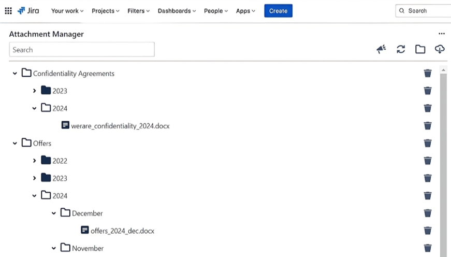This screenshot has width=451, height=257.
Task: Click trash icon for Confidentiality Agreements folder
Action: [428, 74]
